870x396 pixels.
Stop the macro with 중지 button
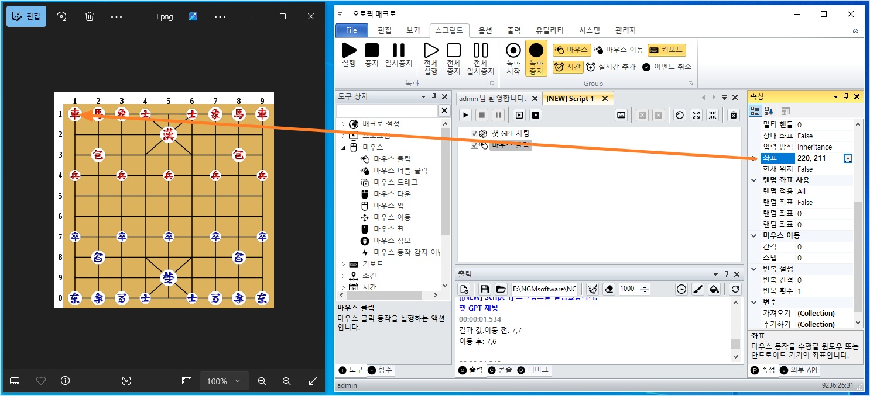(x=371, y=55)
